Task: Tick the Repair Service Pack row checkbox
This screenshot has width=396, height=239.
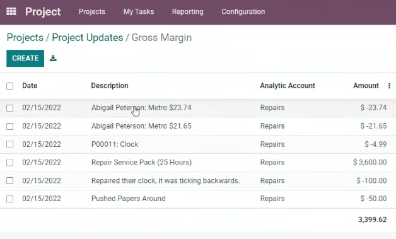Action: coord(10,163)
